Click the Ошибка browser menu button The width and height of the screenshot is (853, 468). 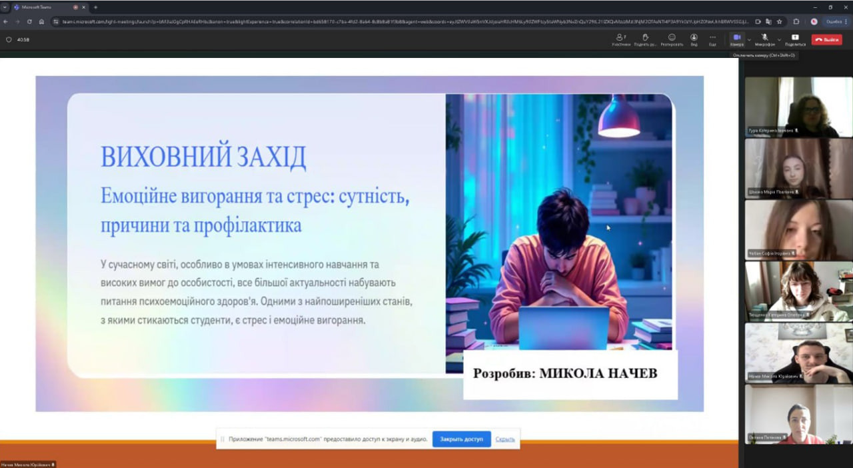pyautogui.click(x=836, y=21)
